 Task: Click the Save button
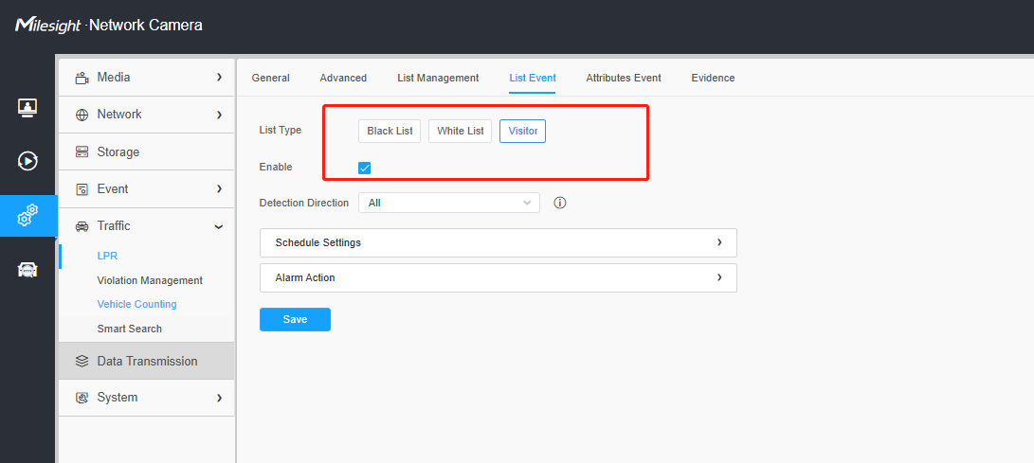(295, 319)
